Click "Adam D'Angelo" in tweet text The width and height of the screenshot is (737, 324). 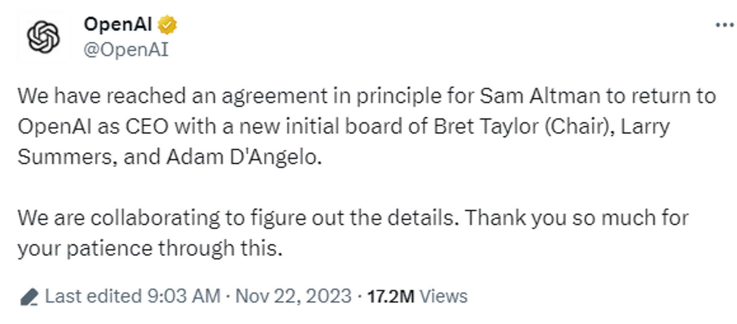click(x=243, y=157)
